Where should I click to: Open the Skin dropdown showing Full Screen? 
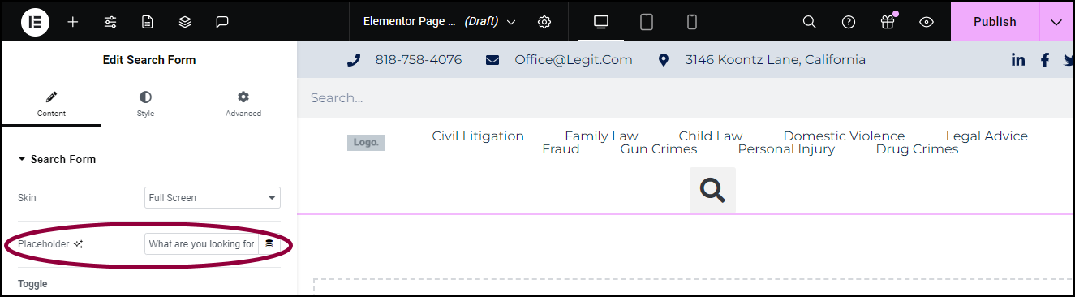213,197
